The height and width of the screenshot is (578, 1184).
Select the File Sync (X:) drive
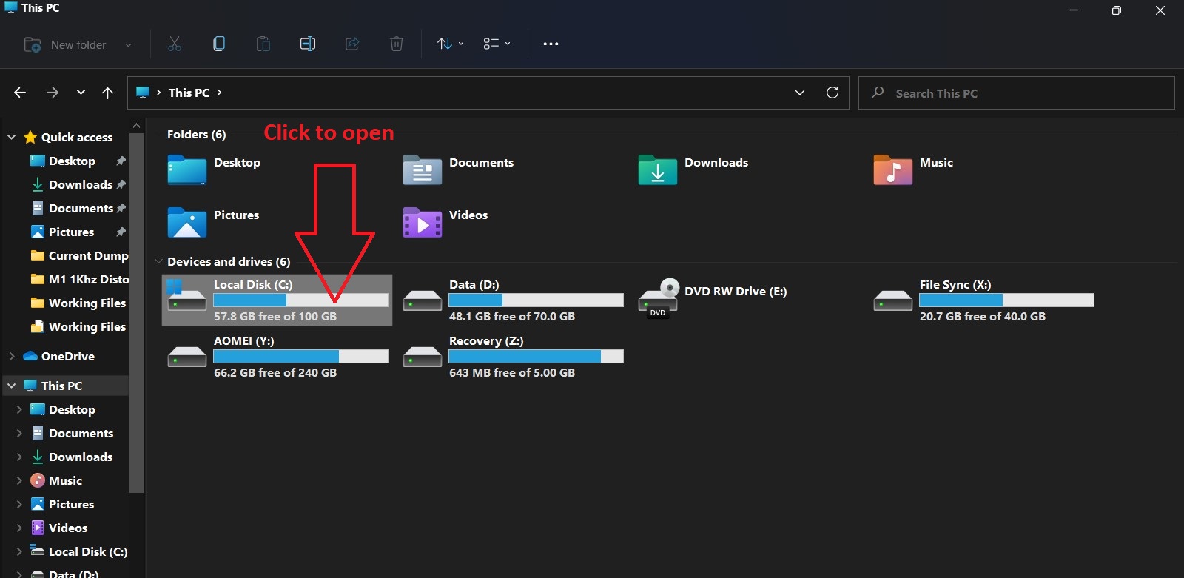click(983, 300)
